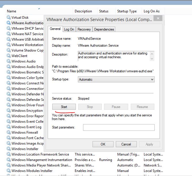Select the Windows Modules Installer service name

click(32, 171)
